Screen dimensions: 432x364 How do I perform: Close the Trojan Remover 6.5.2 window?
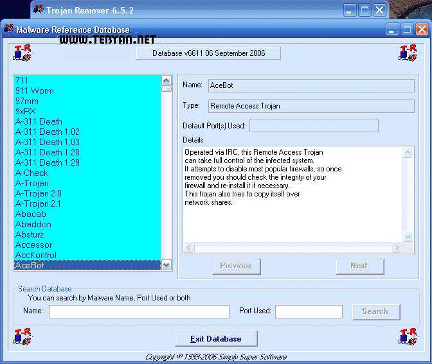[380, 10]
